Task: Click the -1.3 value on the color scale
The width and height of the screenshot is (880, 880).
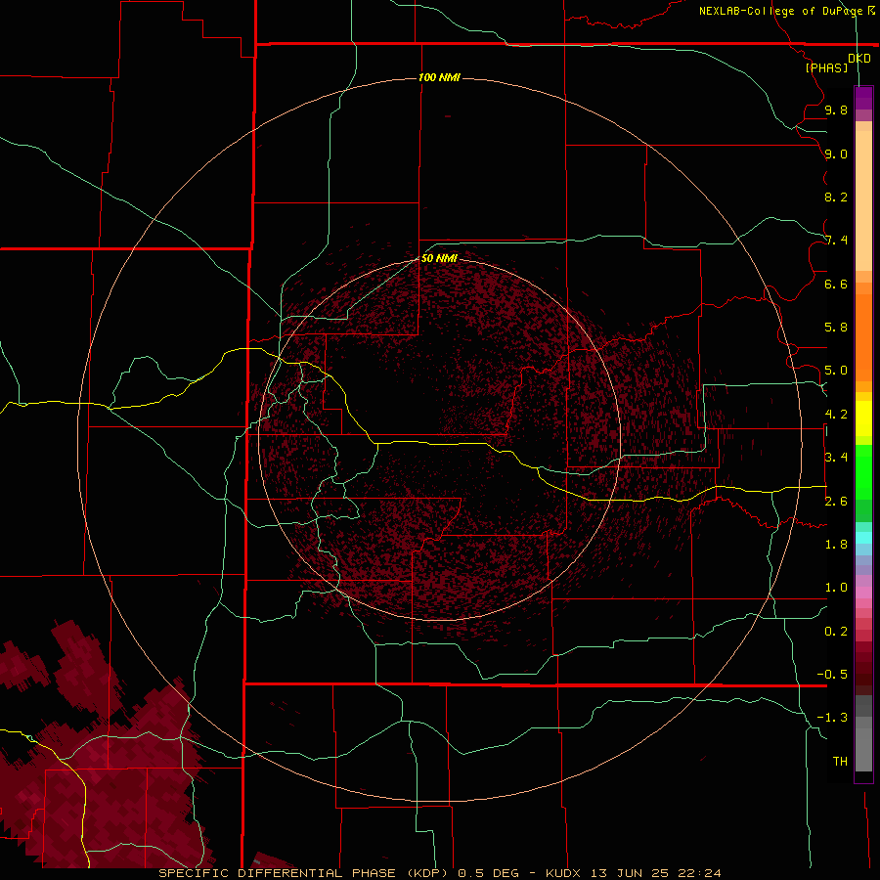Action: (832, 718)
